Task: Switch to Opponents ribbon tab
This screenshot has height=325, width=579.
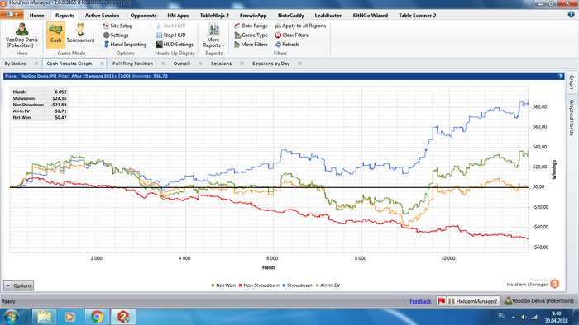Action: point(143,16)
